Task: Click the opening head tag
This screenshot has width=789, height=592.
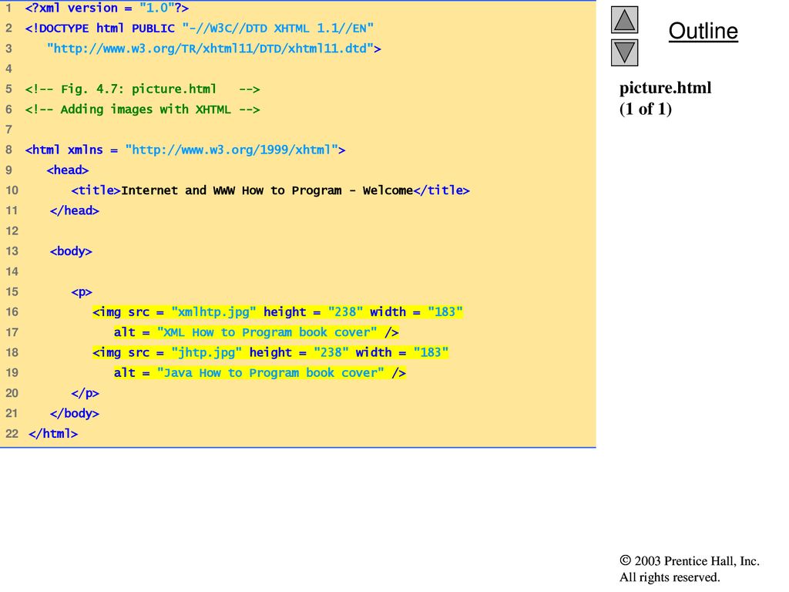Action: pyautogui.click(x=68, y=170)
